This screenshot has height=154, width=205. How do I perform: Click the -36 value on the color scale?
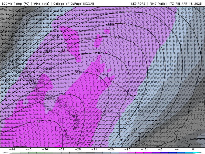(x=45, y=149)
